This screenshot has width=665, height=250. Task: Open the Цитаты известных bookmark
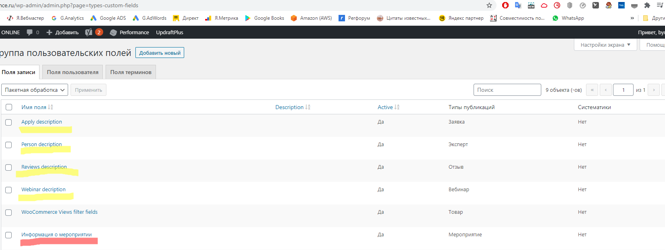click(404, 18)
